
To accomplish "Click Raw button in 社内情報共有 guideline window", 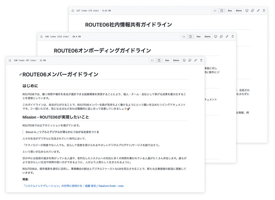I will (230, 11).
